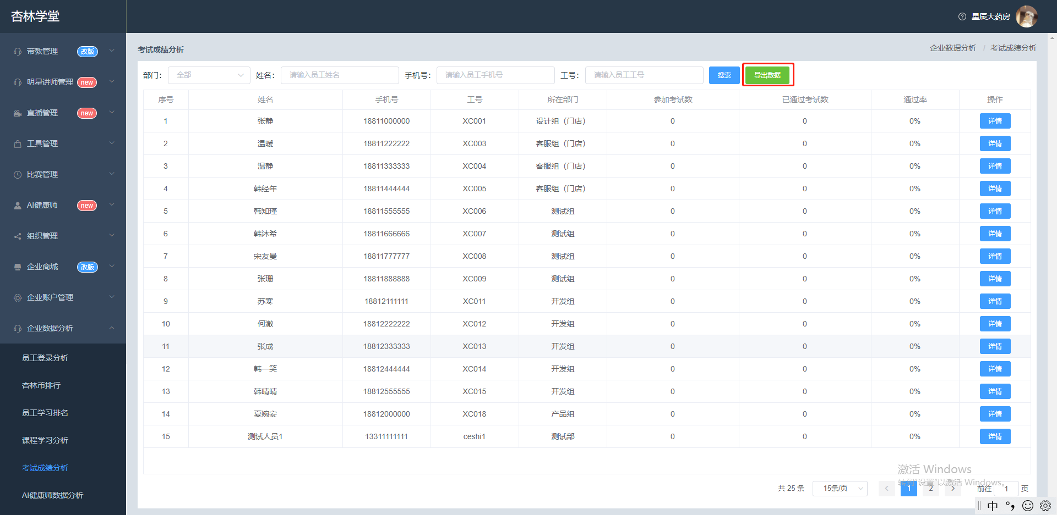Expand the 工具管理 menu chevron

tap(112, 143)
